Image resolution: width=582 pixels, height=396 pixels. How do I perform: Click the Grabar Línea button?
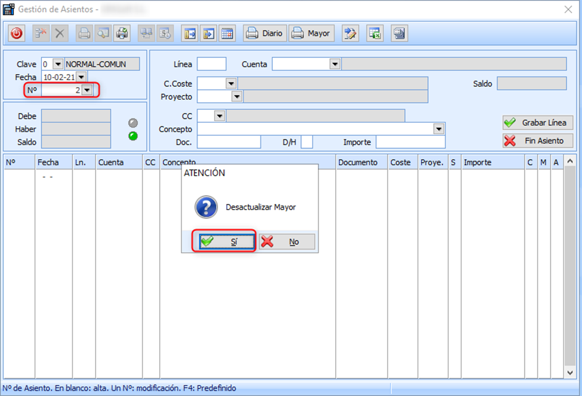538,123
